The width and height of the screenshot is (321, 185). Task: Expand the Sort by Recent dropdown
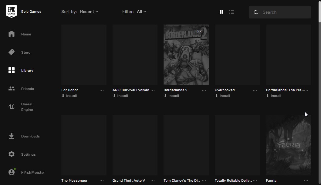click(89, 12)
